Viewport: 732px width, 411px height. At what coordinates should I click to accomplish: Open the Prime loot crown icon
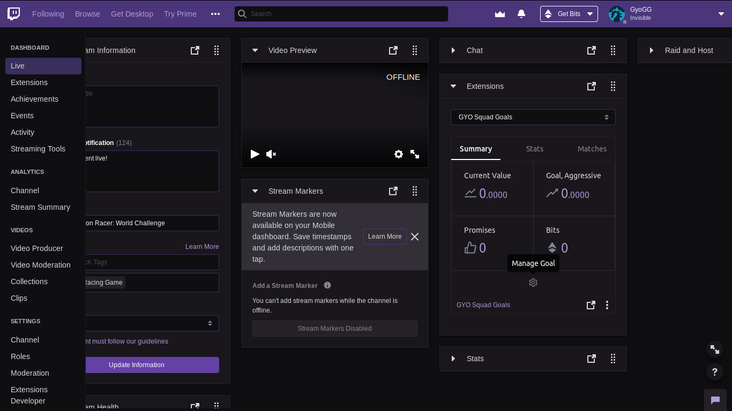click(x=500, y=14)
